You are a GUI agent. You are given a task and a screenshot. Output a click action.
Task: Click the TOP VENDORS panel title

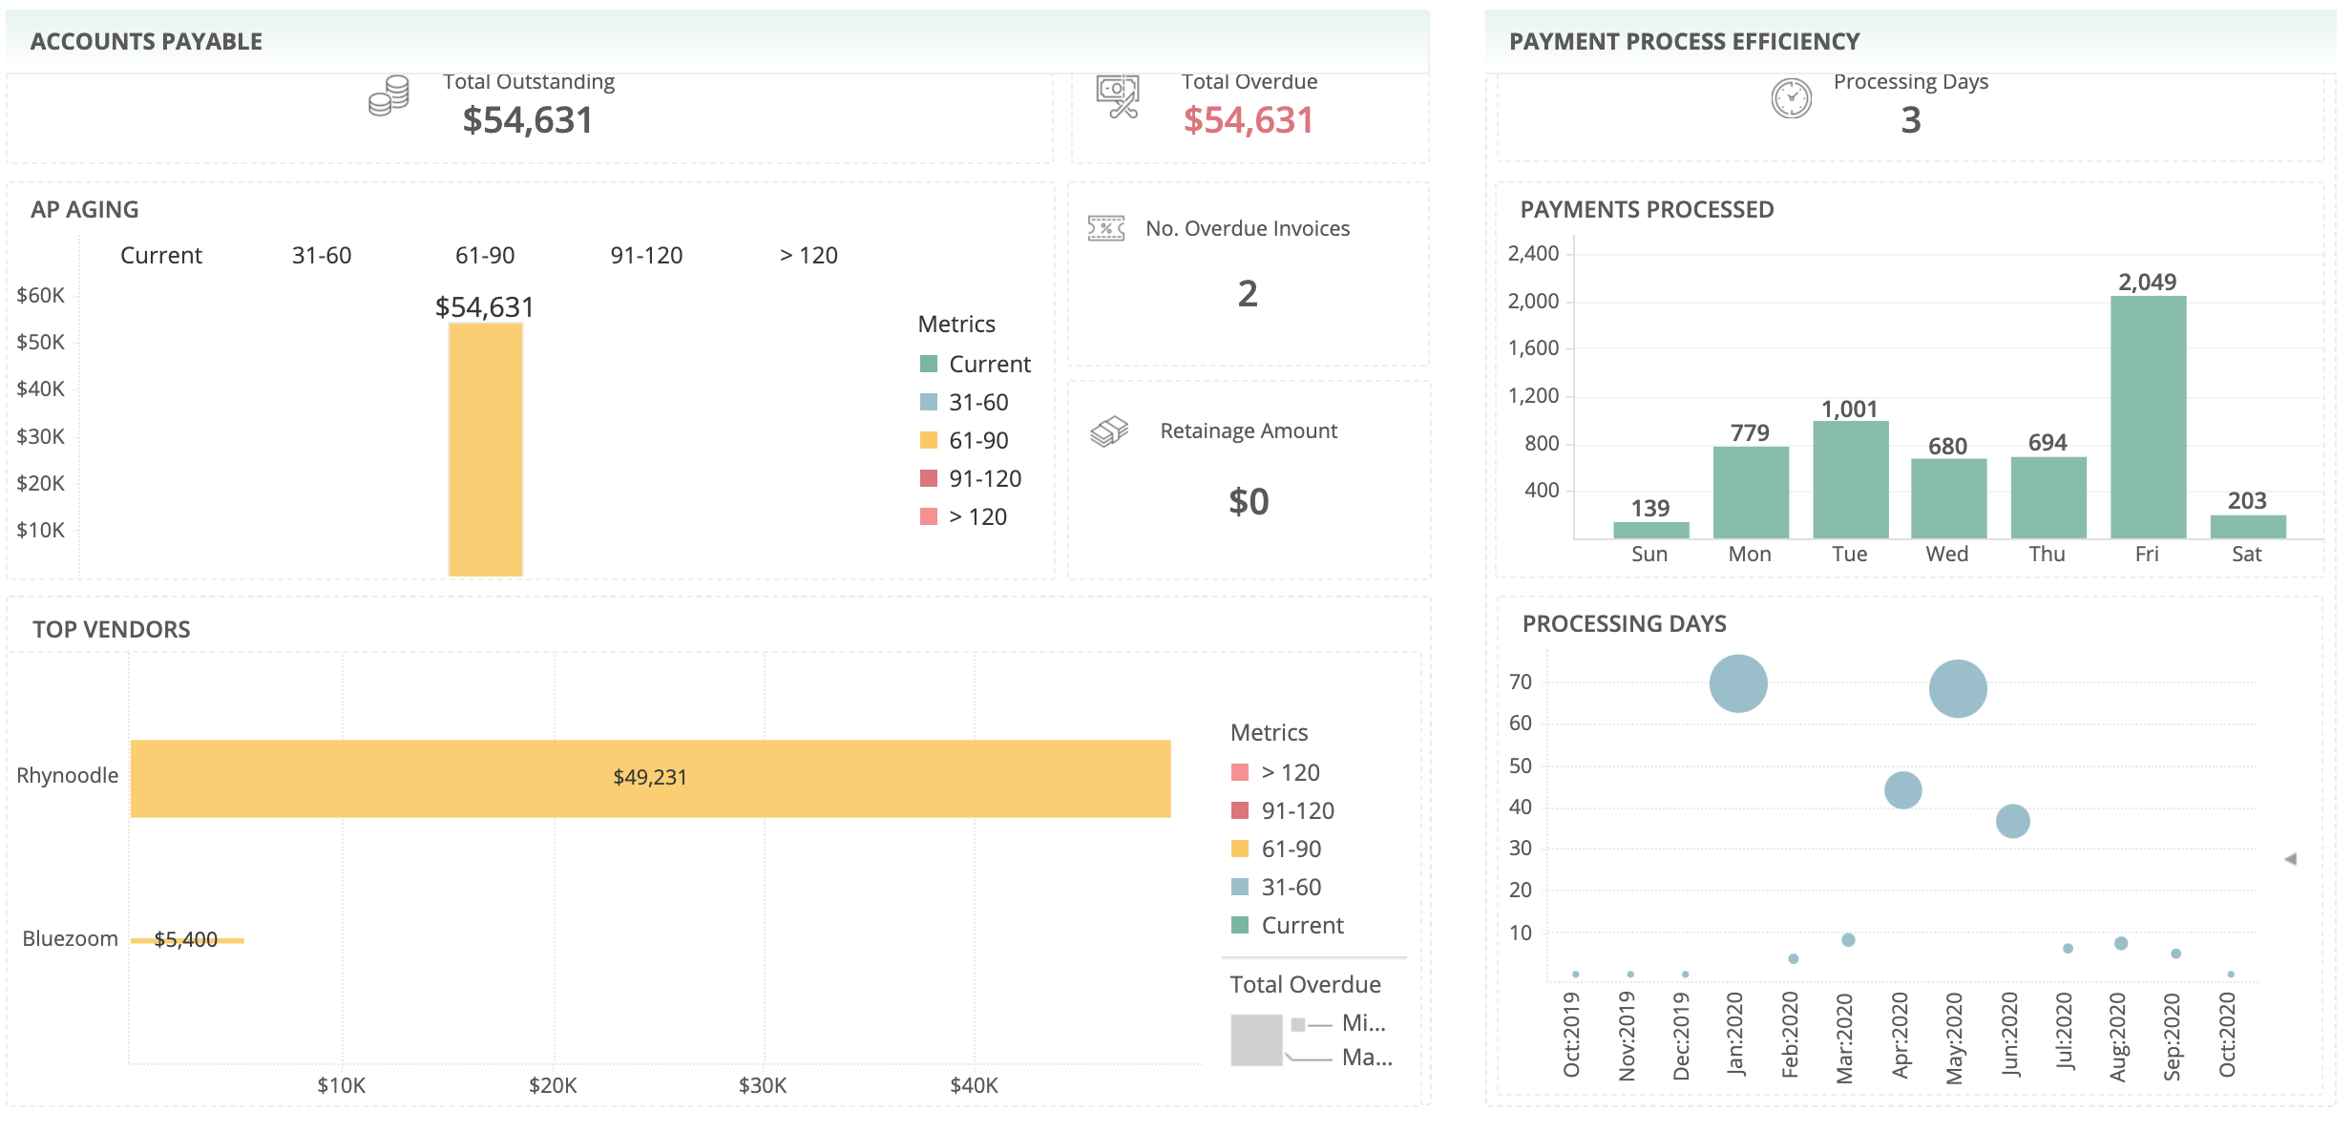pos(112,630)
